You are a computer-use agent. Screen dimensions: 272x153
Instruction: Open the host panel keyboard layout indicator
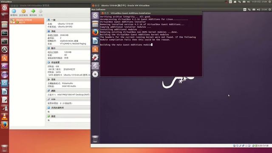[230, 2]
